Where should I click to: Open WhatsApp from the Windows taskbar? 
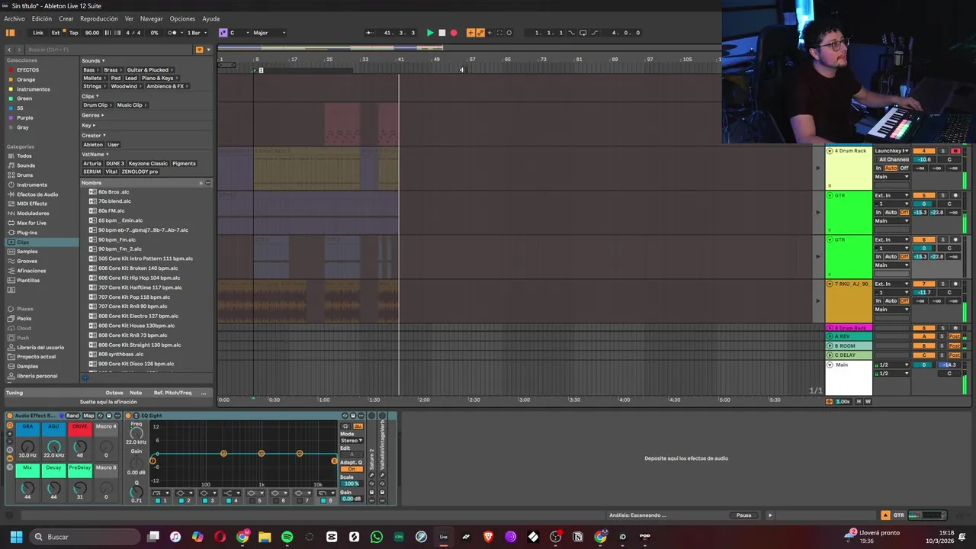point(376,537)
